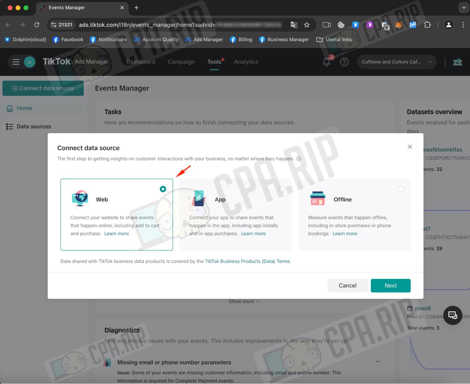Open Learn more link under Web
This screenshot has height=384, width=470.
117,234
